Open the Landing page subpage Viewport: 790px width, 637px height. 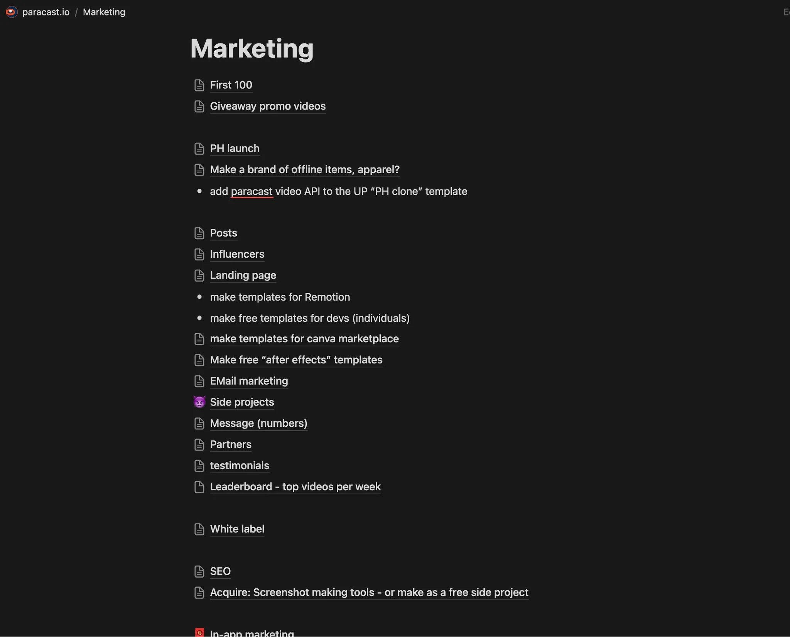pos(243,275)
